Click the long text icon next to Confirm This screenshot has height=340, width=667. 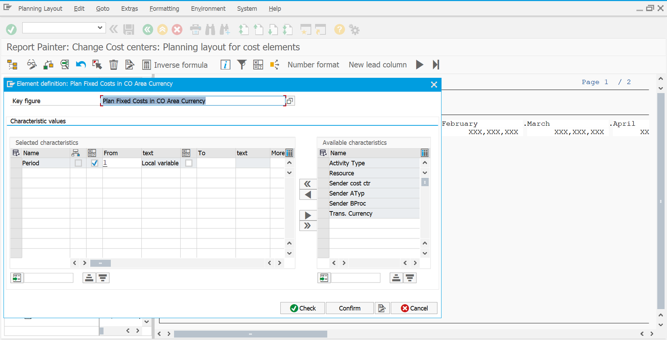pos(382,308)
